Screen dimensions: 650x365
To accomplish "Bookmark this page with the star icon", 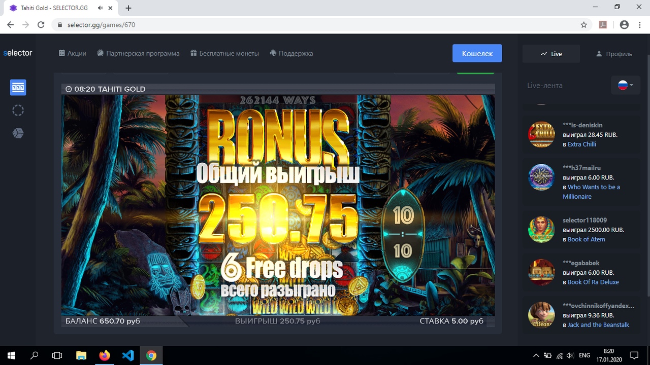I will [584, 25].
